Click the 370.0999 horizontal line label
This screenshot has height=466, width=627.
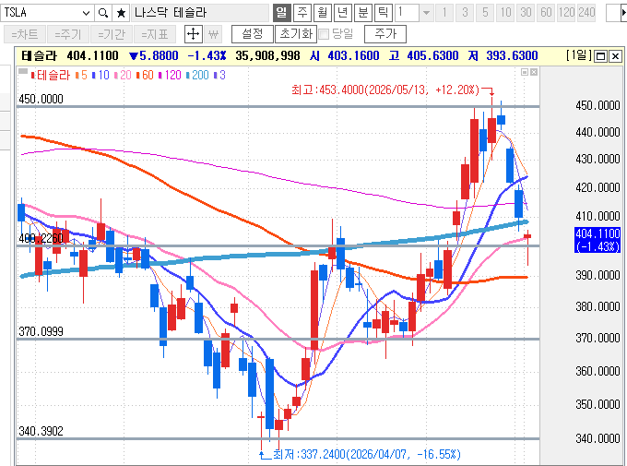point(41,331)
